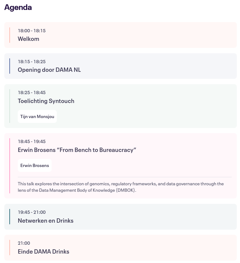Click the 18:25 - 18:45 time label
Image resolution: width=240 pixels, height=263 pixels.
pyautogui.click(x=32, y=93)
